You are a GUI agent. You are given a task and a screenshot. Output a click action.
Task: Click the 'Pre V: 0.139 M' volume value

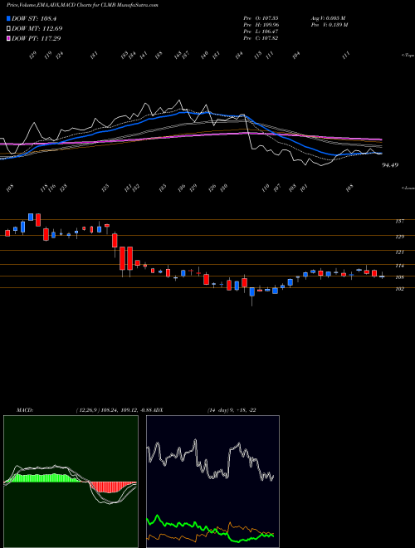(329, 25)
